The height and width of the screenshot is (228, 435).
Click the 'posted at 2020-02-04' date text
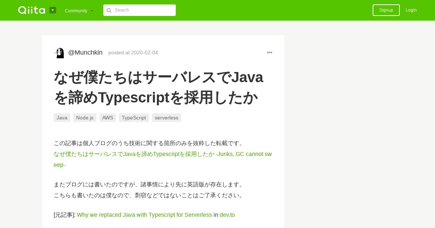[133, 52]
